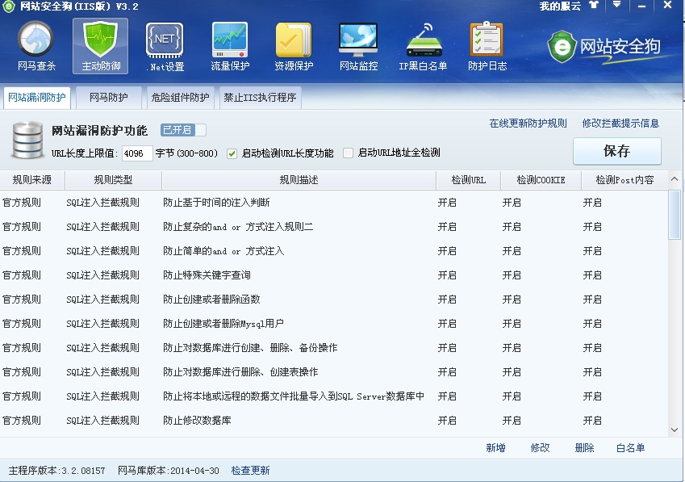Select the rule 防止特殊关键字查询
The width and height of the screenshot is (685, 482).
click(x=334, y=275)
